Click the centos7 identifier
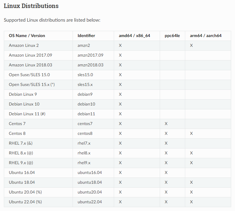235x211 pixels. (85, 124)
